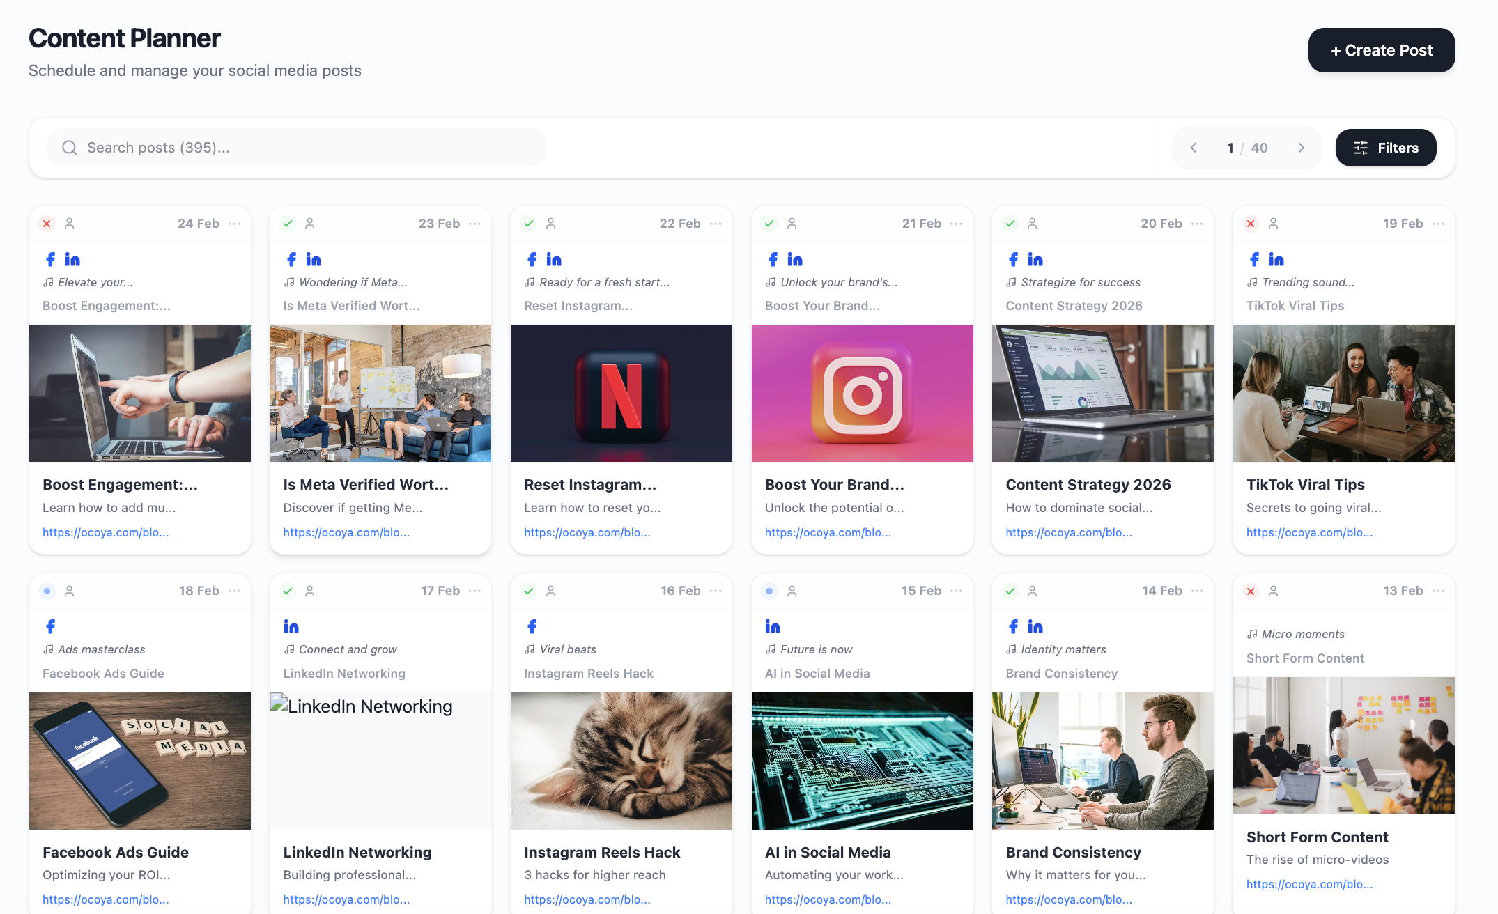Open three-dot menu on 17 Feb card
The width and height of the screenshot is (1498, 914).
[475, 591]
